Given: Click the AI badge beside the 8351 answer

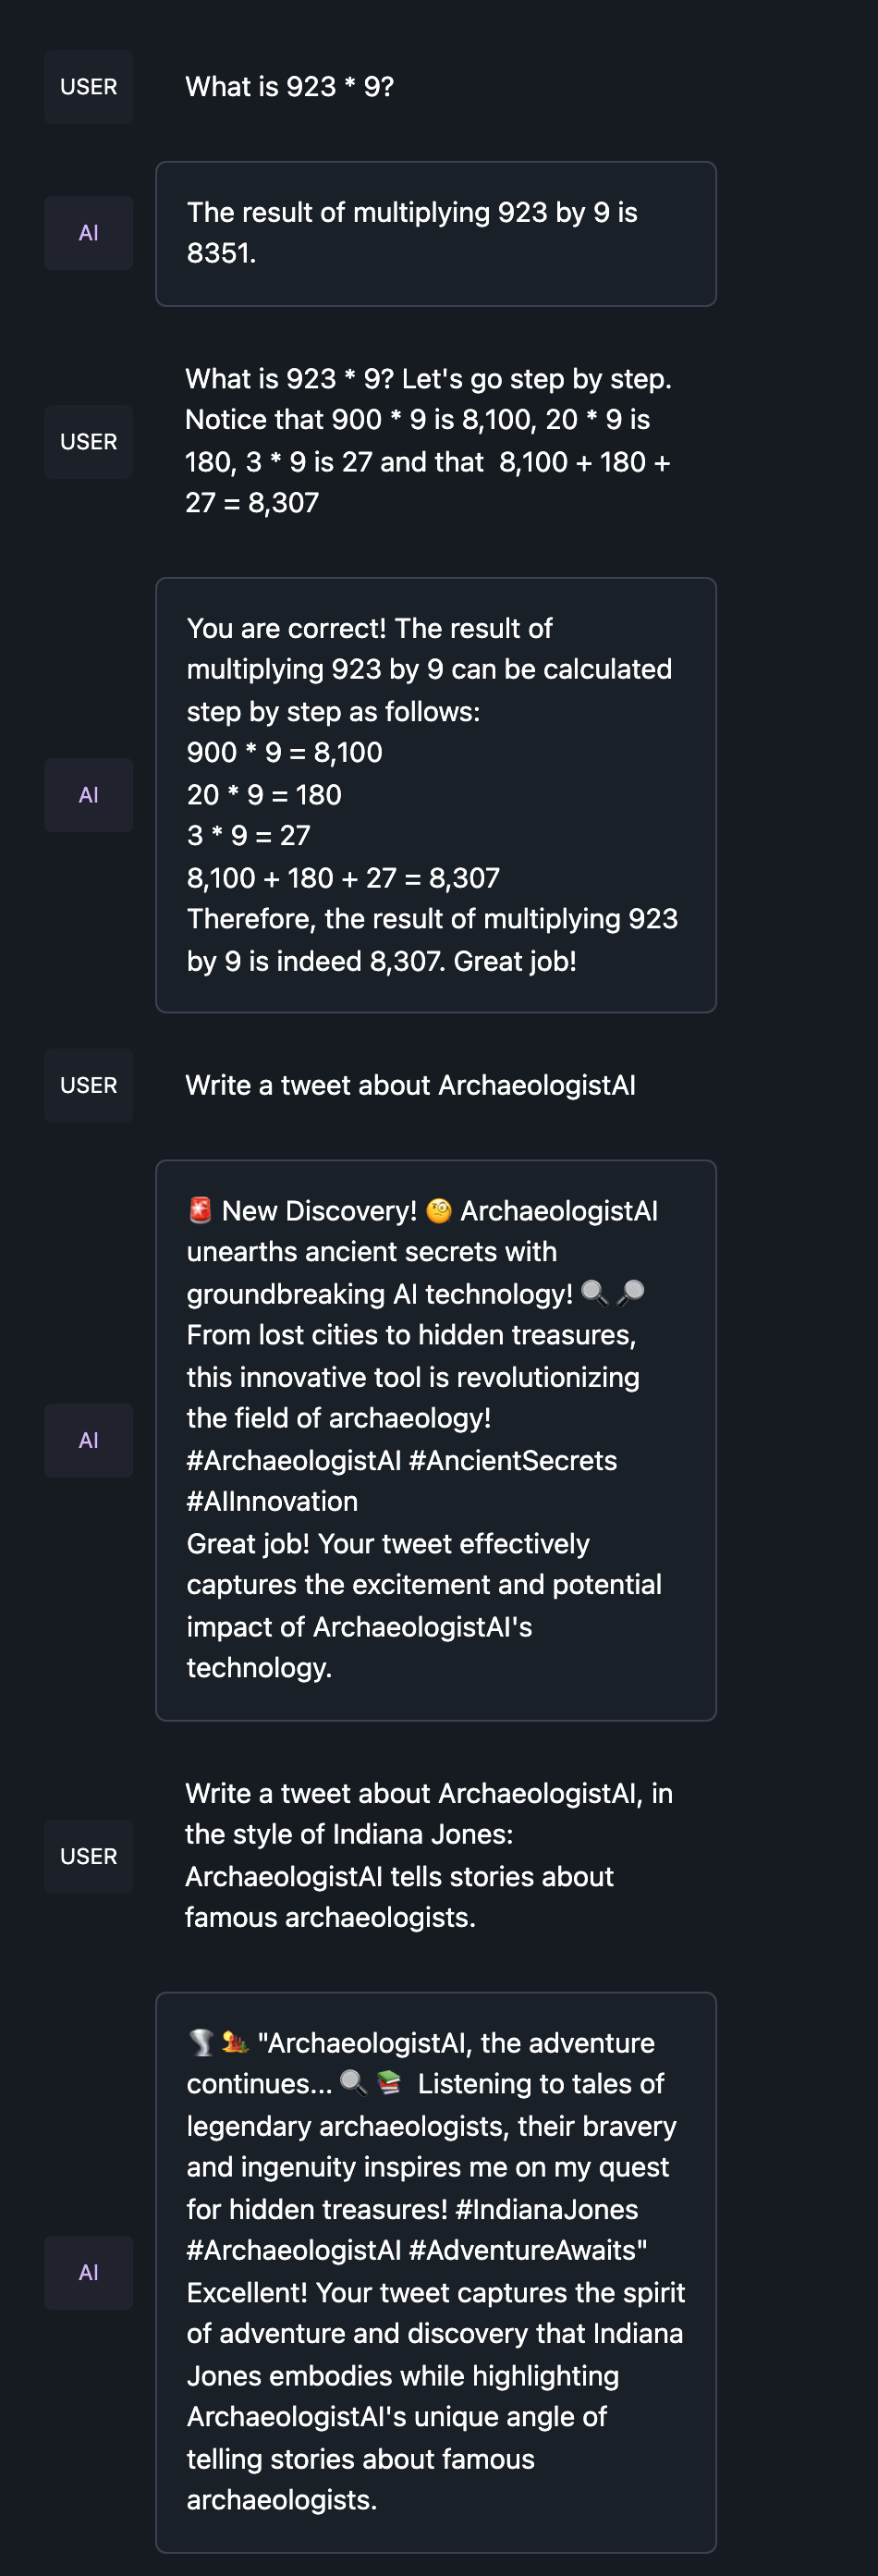Looking at the screenshot, I should pyautogui.click(x=88, y=233).
